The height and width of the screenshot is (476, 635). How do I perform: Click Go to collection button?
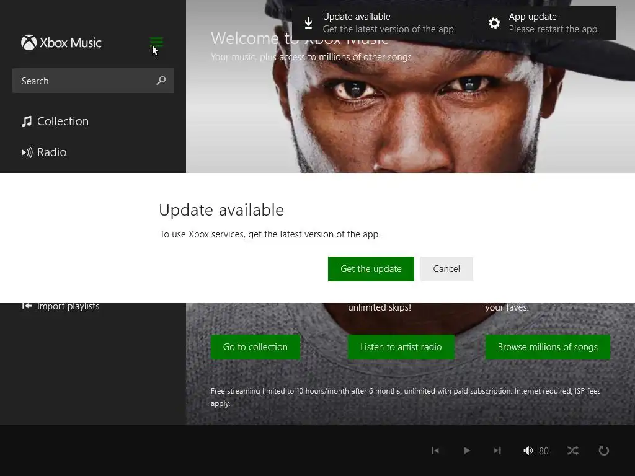255,347
